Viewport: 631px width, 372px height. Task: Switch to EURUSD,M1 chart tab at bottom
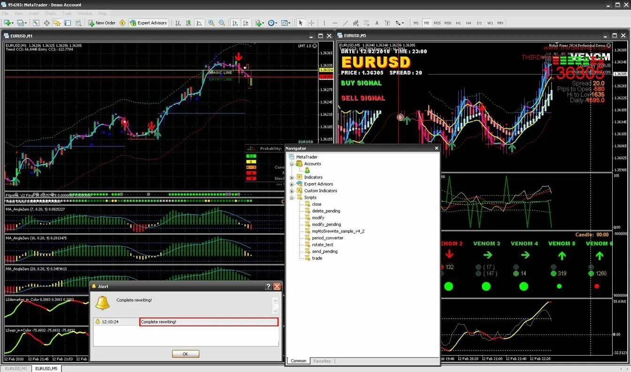point(16,368)
